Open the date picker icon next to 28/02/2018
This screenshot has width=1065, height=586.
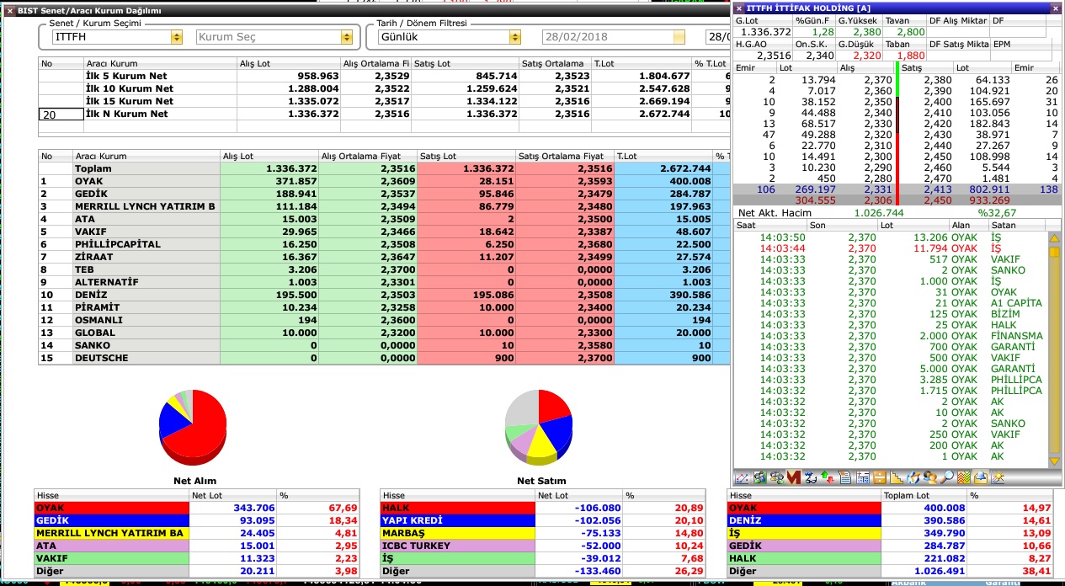pos(680,37)
